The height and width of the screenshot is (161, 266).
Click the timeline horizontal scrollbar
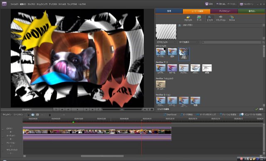click(x=102, y=156)
